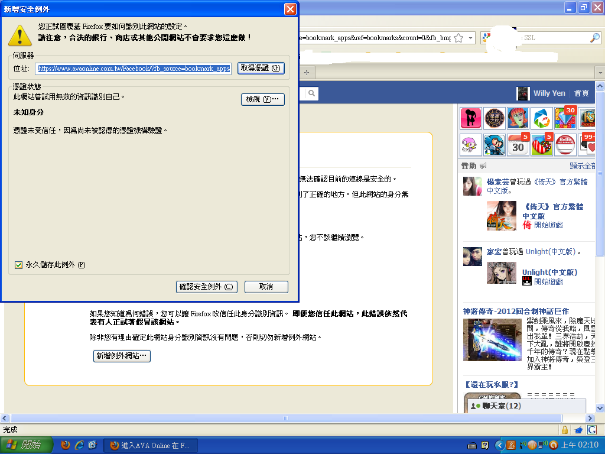Viewport: 605px width, 454px height.
Task: Open the pink-hat elf character app icon
Action: (x=471, y=145)
